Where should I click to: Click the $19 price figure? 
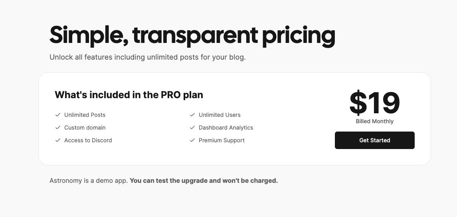coord(374,103)
